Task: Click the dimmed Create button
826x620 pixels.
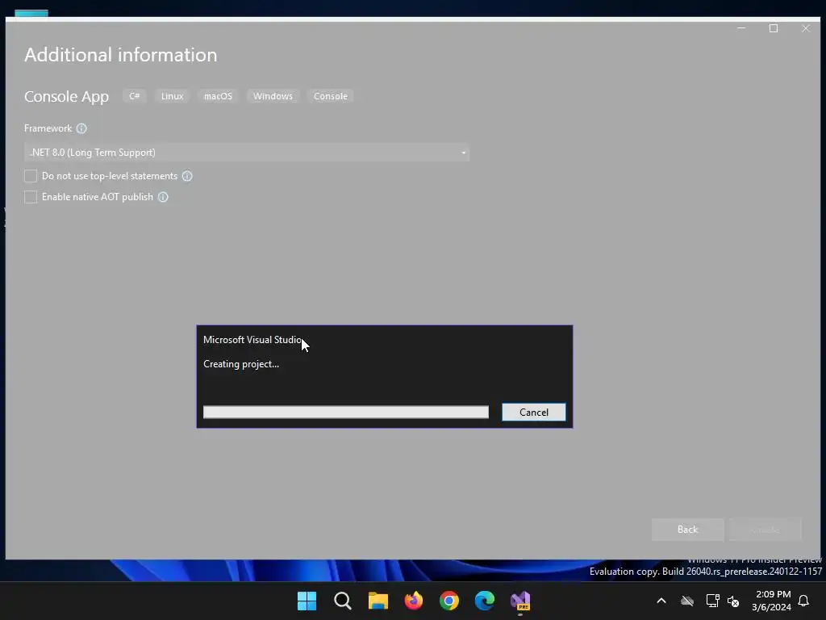Action: [x=765, y=530]
